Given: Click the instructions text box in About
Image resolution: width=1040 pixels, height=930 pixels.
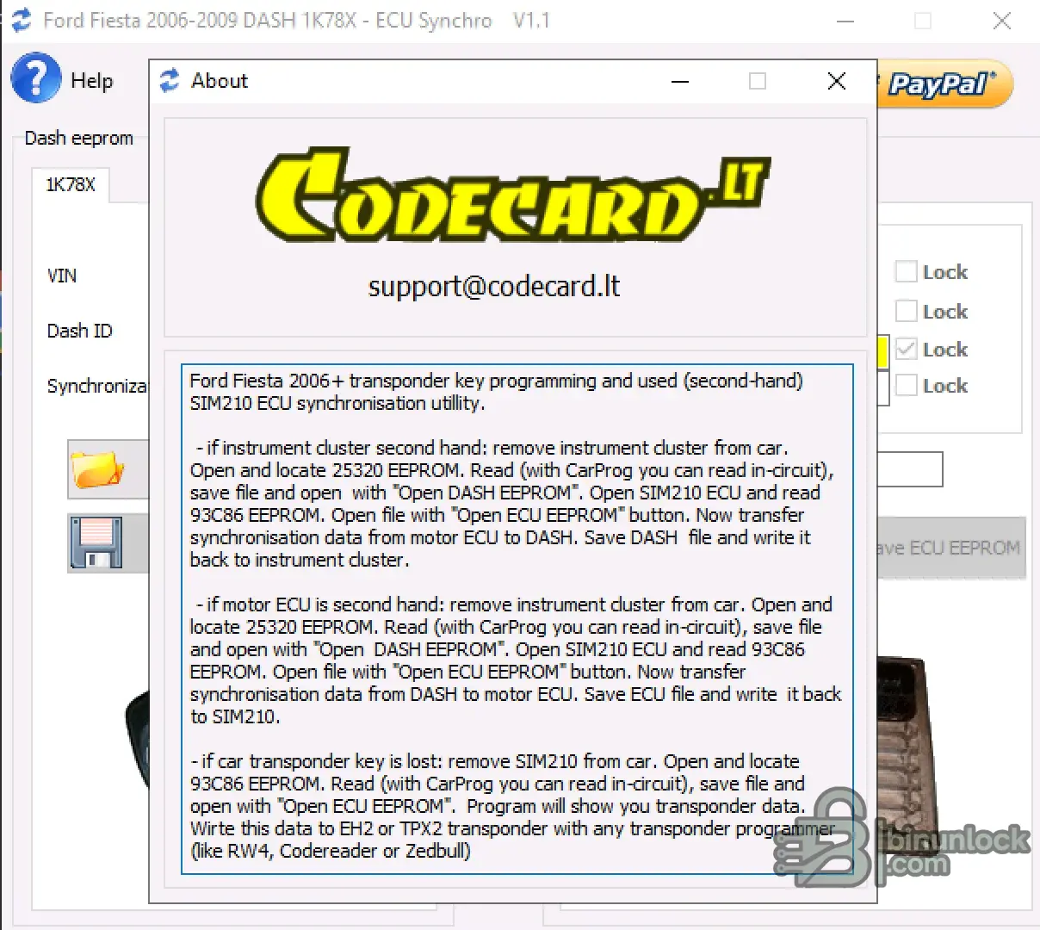Looking at the screenshot, I should [x=517, y=619].
